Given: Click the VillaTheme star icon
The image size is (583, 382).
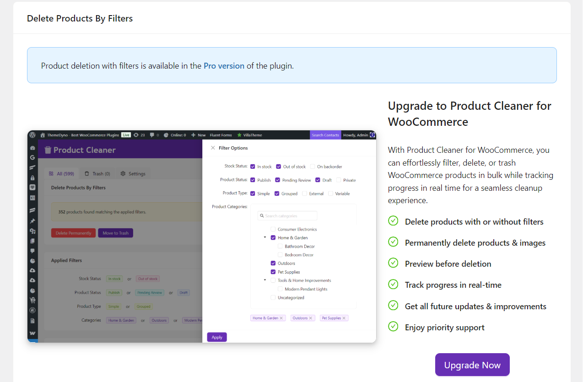Looking at the screenshot, I should (x=239, y=135).
